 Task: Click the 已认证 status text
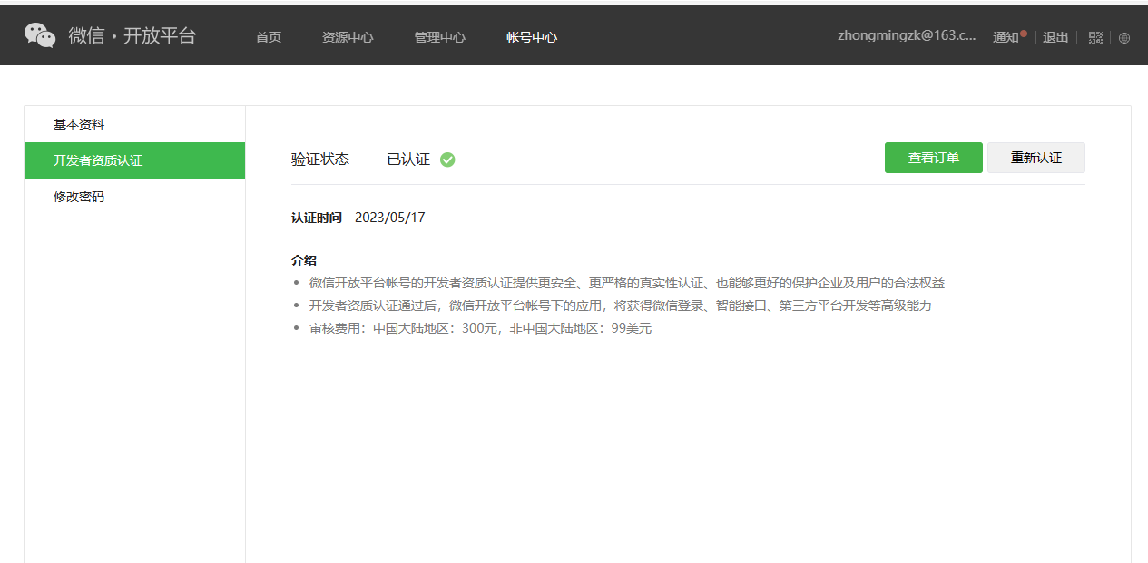[408, 160]
